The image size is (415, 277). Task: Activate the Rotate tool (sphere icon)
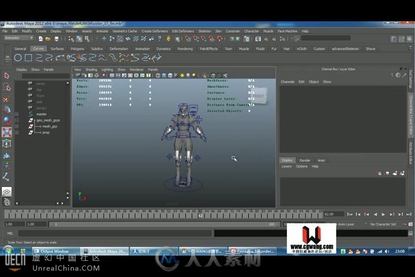pos(7,121)
